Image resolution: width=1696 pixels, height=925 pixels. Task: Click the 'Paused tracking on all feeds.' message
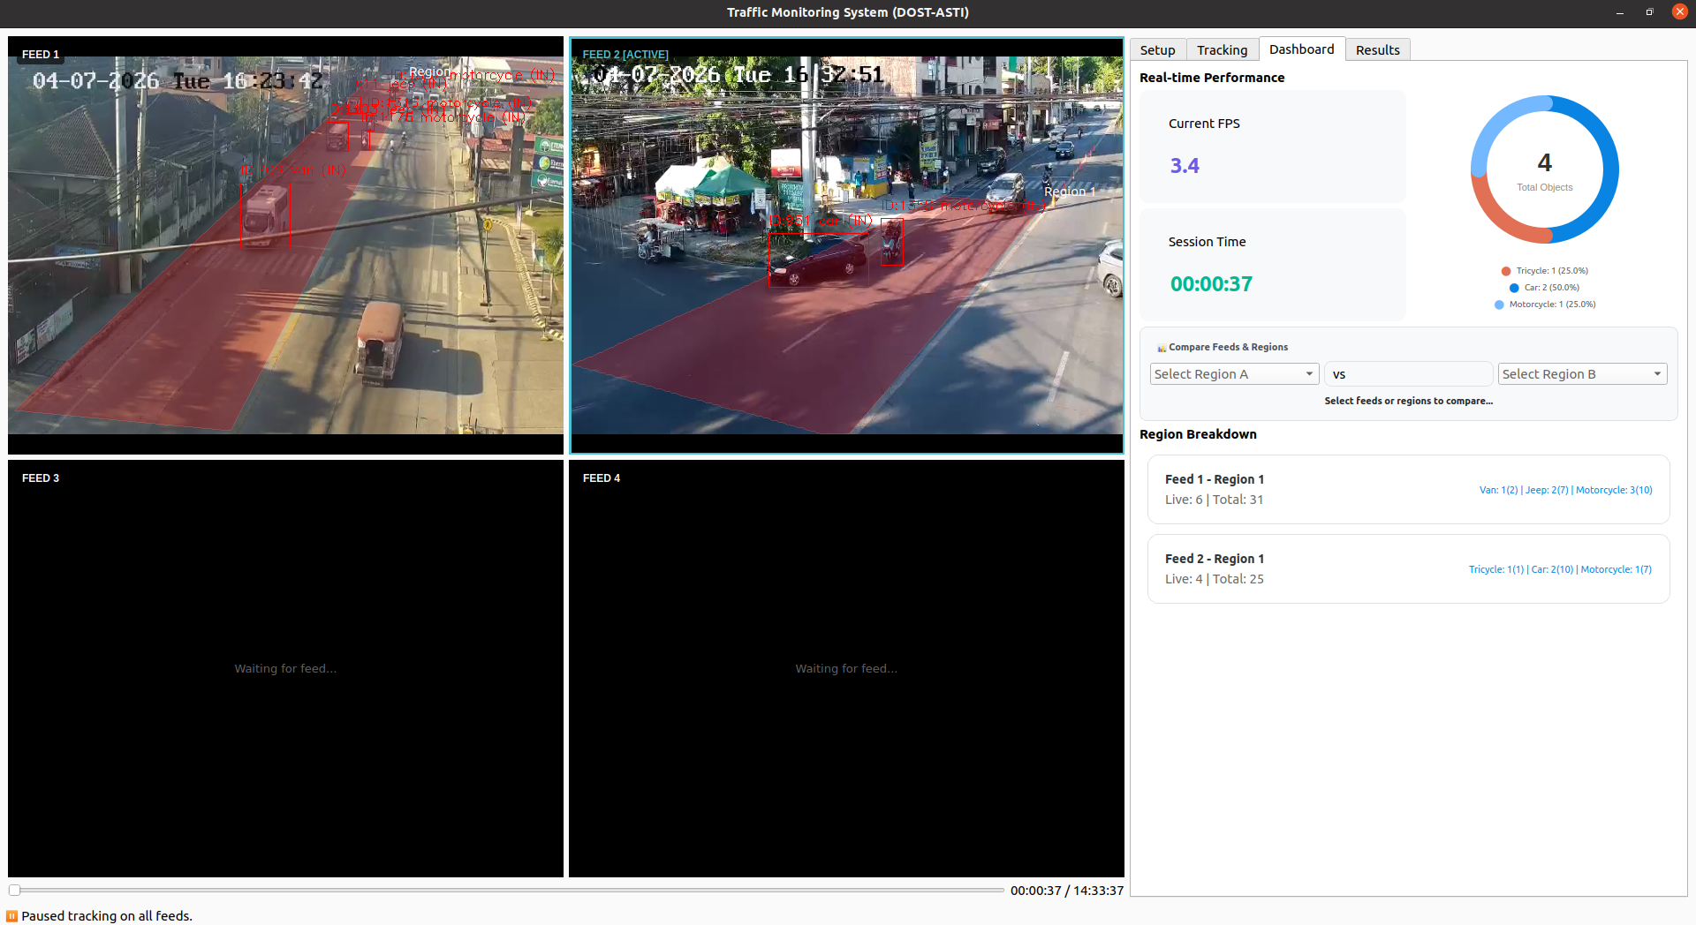(x=107, y=916)
